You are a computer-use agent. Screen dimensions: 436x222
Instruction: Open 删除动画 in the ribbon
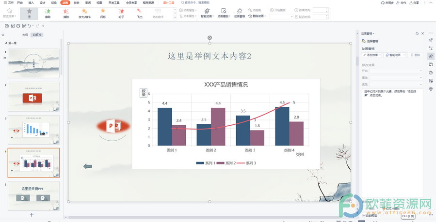coord(257,16)
